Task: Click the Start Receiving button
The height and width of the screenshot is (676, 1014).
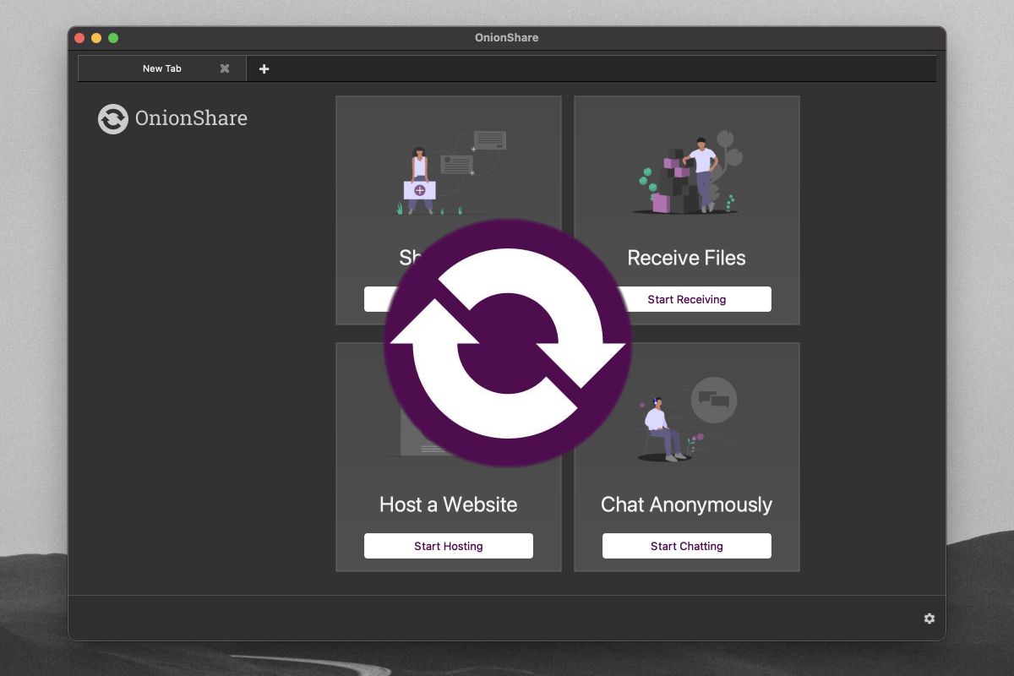Action: [x=687, y=299]
